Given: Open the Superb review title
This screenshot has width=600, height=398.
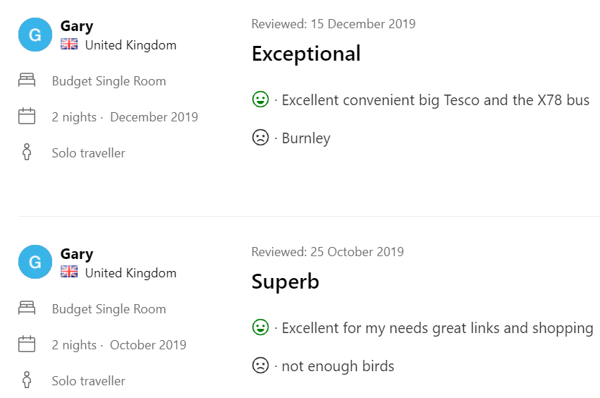Looking at the screenshot, I should (x=285, y=282).
